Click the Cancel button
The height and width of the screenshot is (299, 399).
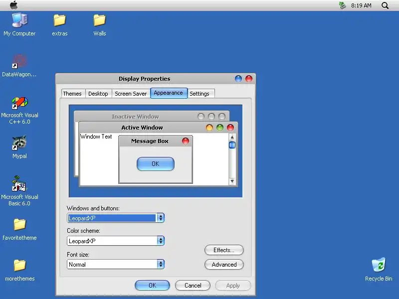193,285
